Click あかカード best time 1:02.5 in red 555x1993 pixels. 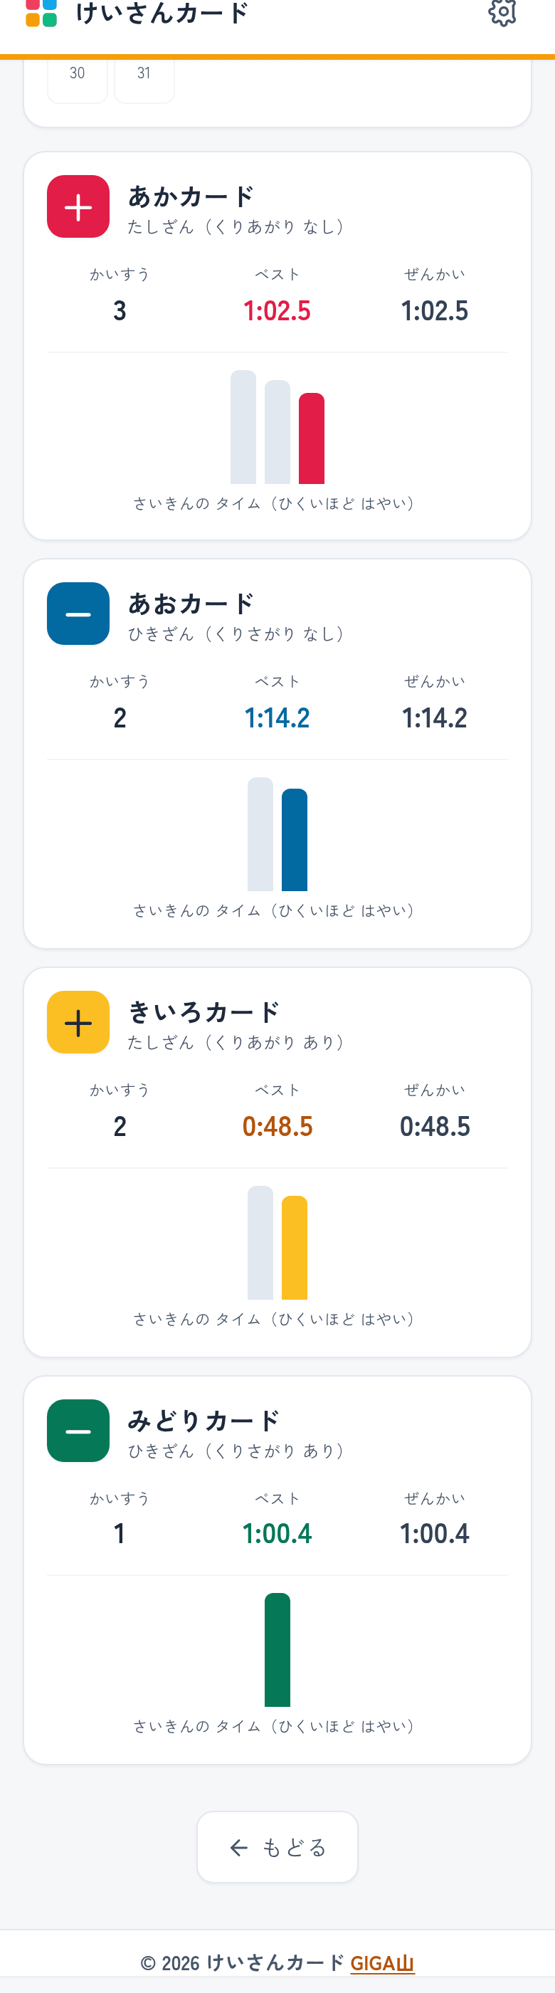(x=277, y=311)
